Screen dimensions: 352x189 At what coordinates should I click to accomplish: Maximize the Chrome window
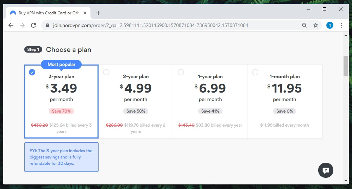coord(325,9)
